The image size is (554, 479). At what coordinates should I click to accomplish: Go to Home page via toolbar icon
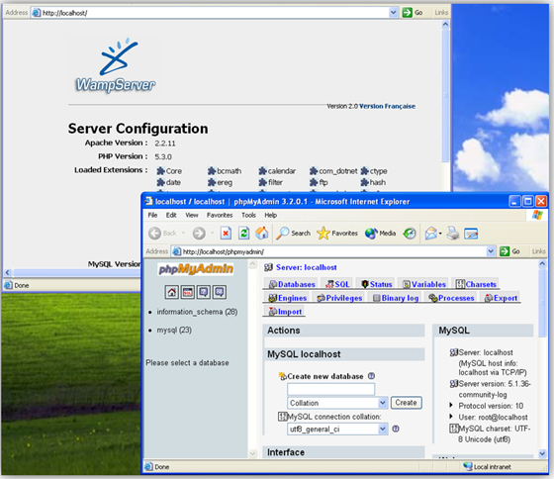click(262, 234)
